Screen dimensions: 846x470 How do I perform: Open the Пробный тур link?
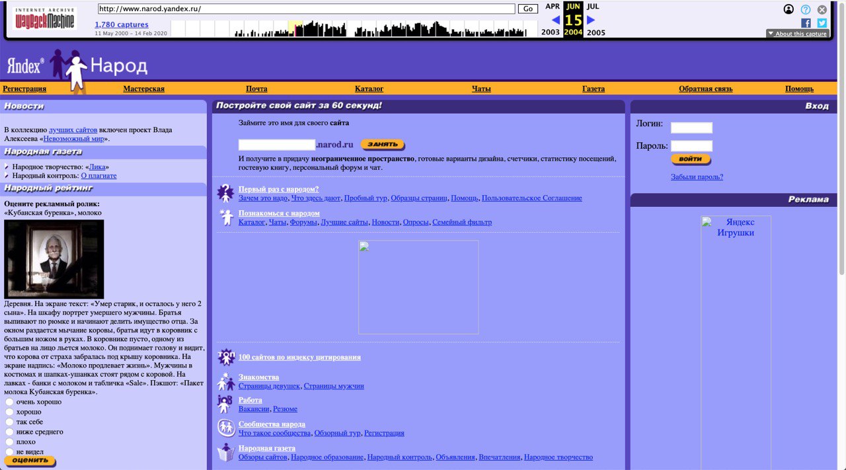365,198
